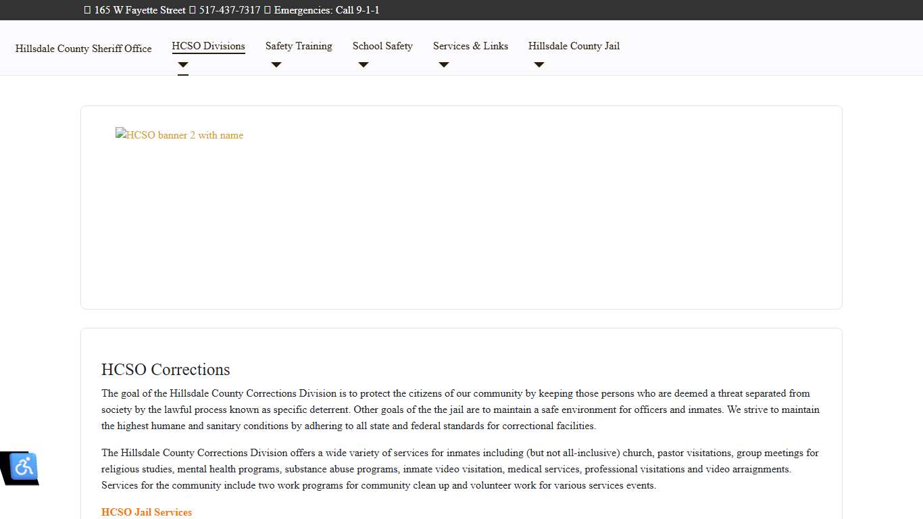Click the 517-437-7317 phone number text
Viewport: 923px width, 519px height.
point(230,10)
